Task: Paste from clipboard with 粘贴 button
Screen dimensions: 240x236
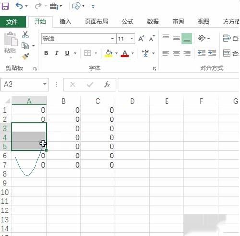Action: click(11, 43)
